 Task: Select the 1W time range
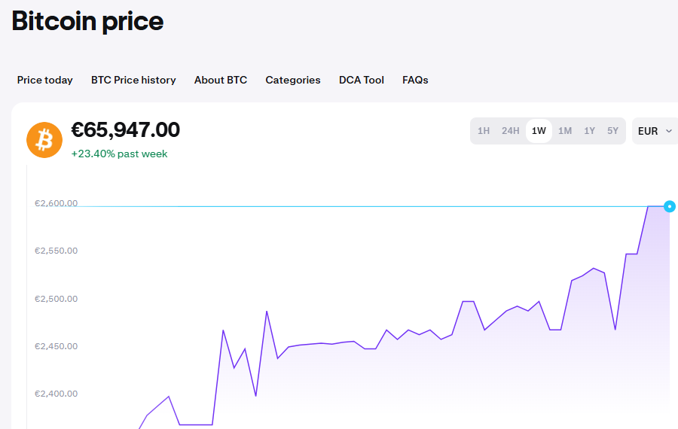[x=539, y=131]
